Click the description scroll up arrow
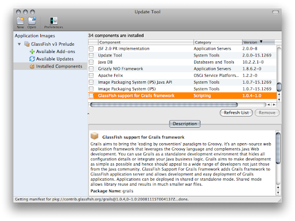This screenshot has width=295, height=221. click(x=278, y=187)
